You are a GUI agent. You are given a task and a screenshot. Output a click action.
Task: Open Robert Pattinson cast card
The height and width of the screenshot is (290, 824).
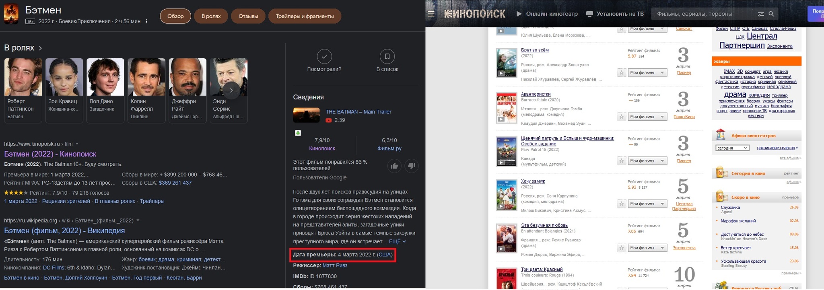[x=23, y=90]
